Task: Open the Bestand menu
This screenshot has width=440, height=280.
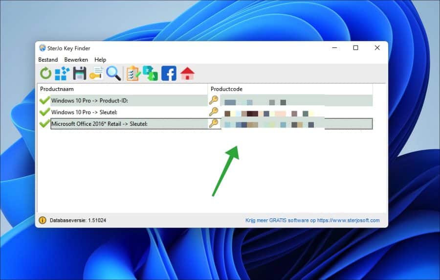Action: point(48,60)
